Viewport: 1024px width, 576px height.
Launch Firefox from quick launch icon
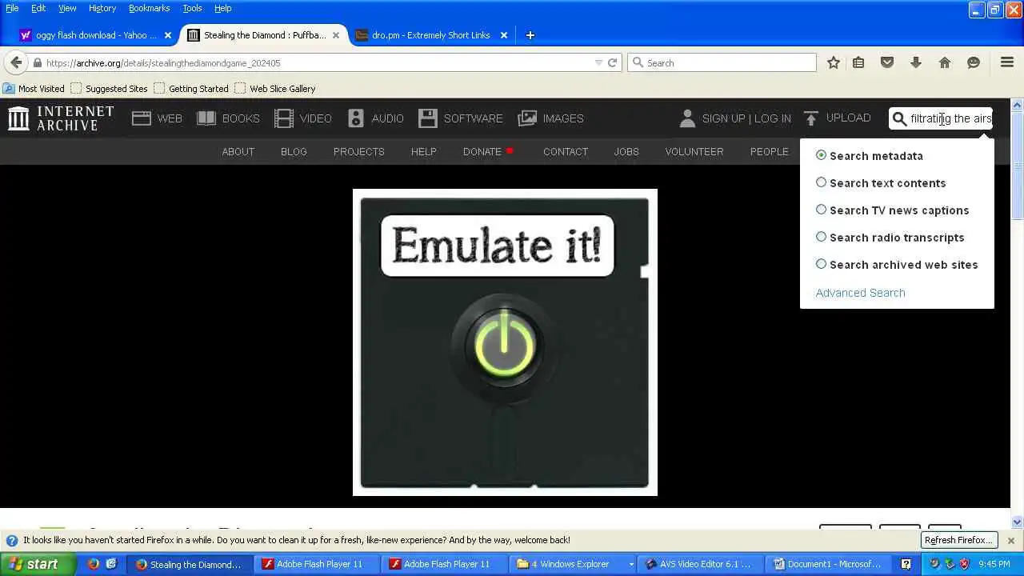[x=93, y=564]
